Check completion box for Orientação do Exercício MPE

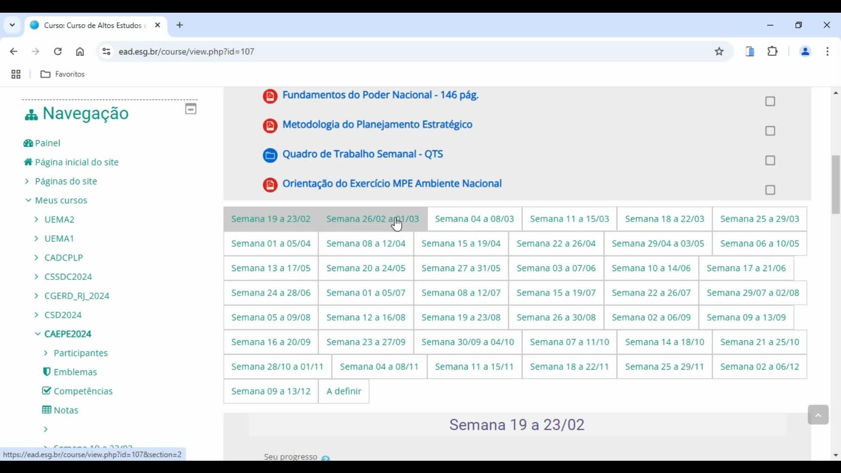click(x=770, y=190)
